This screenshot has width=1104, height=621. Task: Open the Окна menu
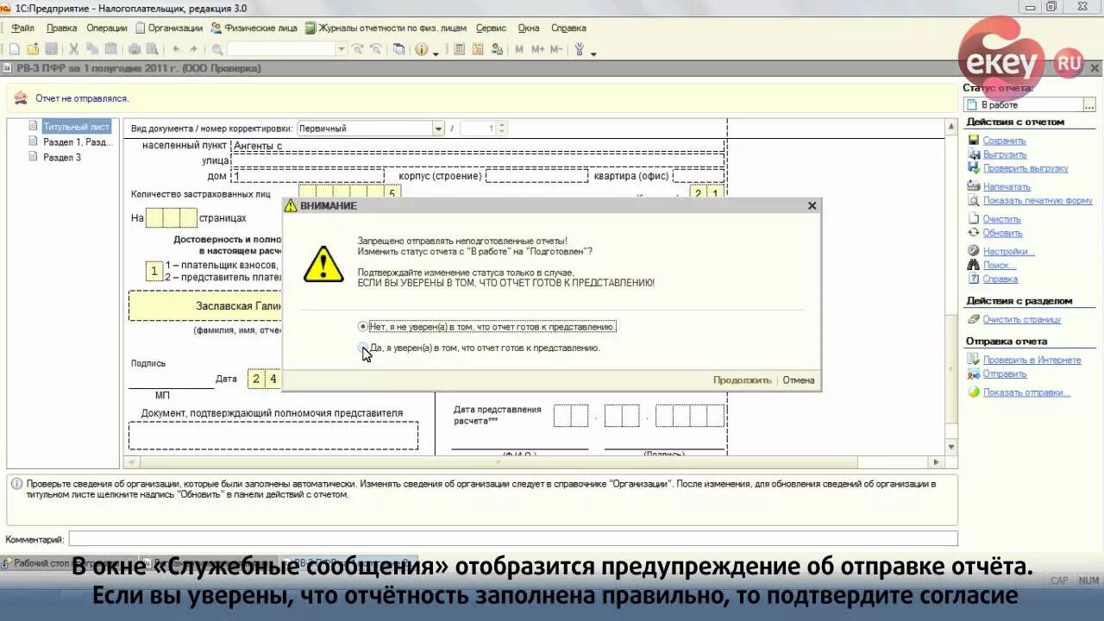click(529, 28)
